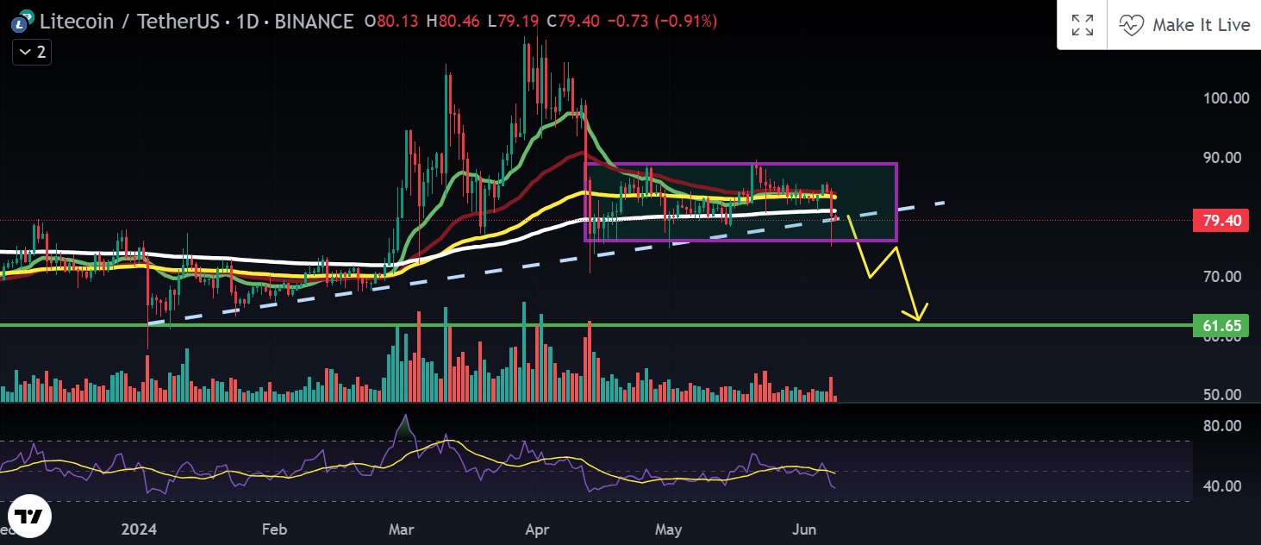Image resolution: width=1261 pixels, height=545 pixels.
Task: Click the 100.00 price axis value
Action: pyautogui.click(x=1227, y=98)
